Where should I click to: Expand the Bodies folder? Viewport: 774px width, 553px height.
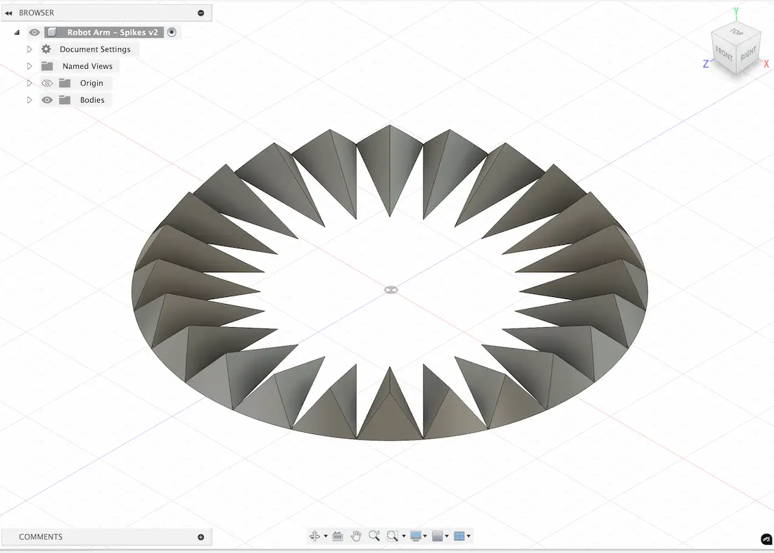30,100
